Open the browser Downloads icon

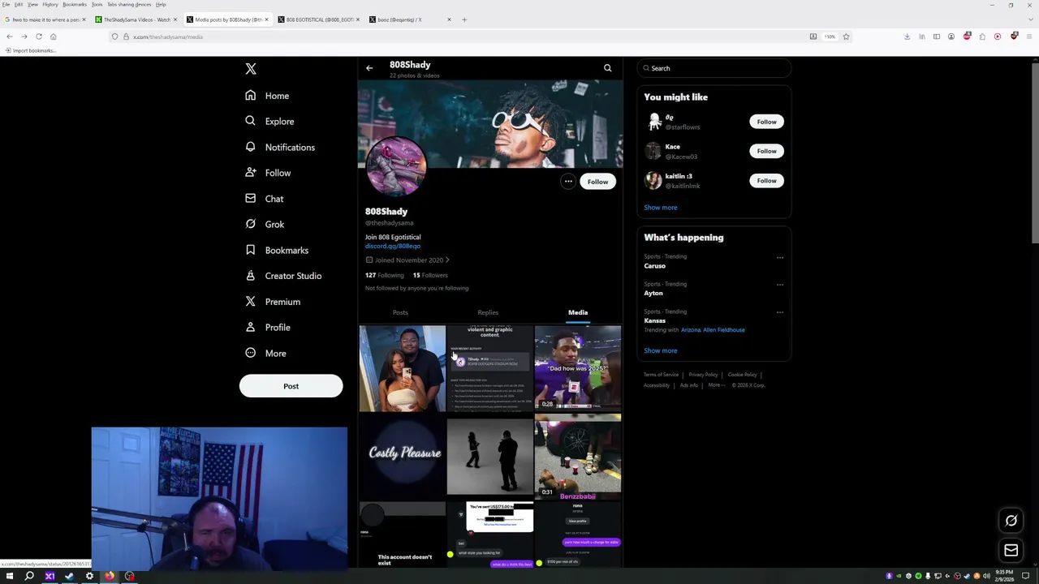[x=907, y=36]
